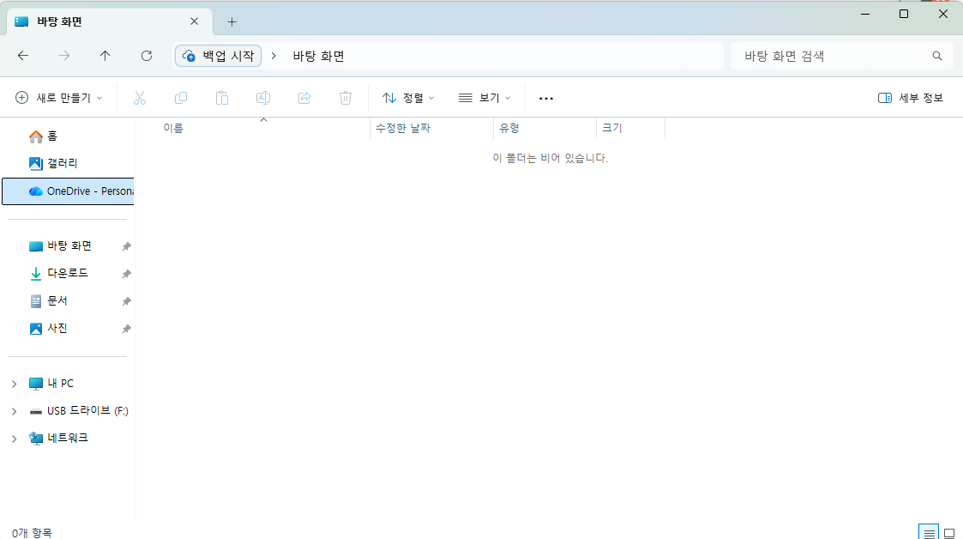
Task: Click the pin icon next to 문서
Action: (x=127, y=302)
